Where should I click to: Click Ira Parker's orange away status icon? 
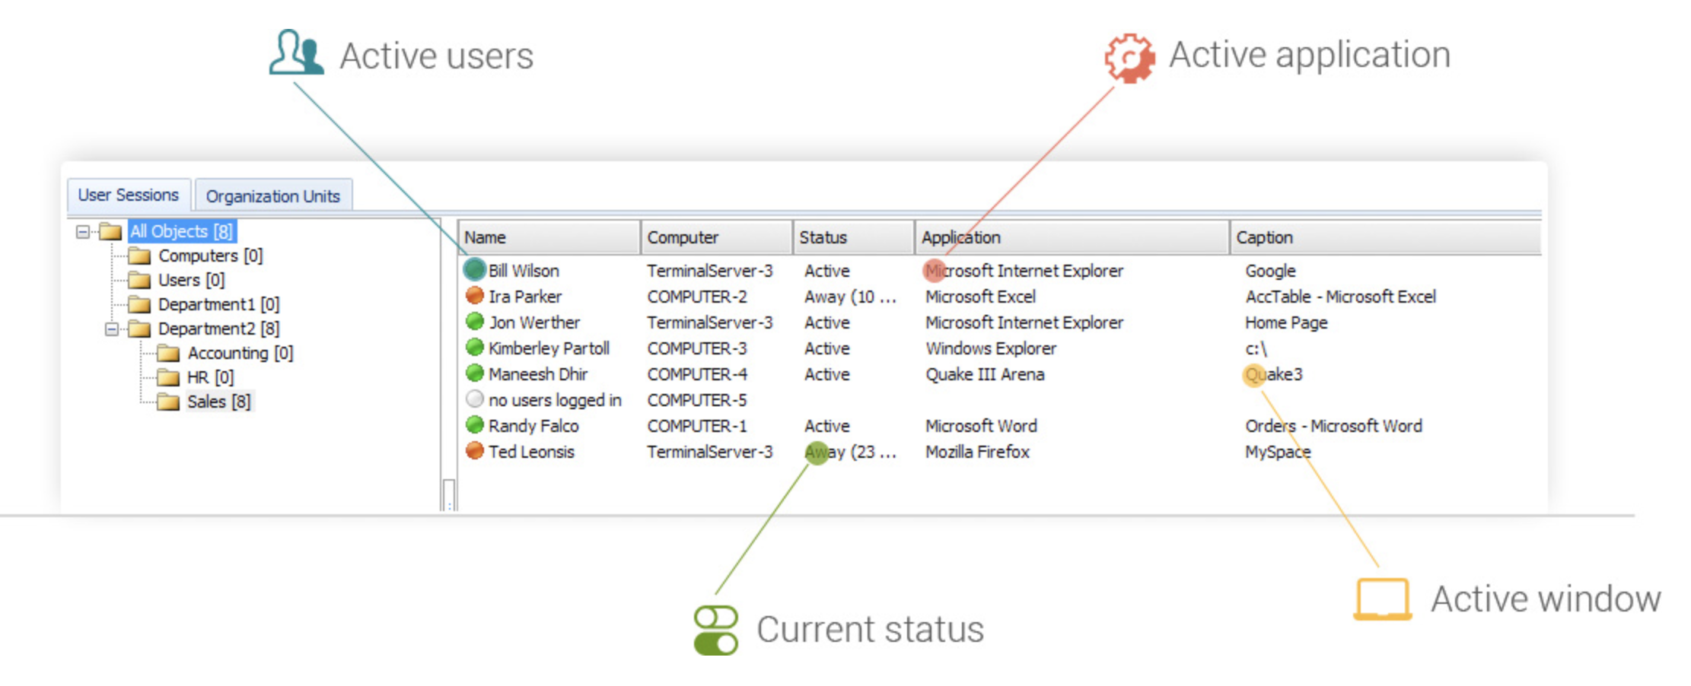pos(475,295)
